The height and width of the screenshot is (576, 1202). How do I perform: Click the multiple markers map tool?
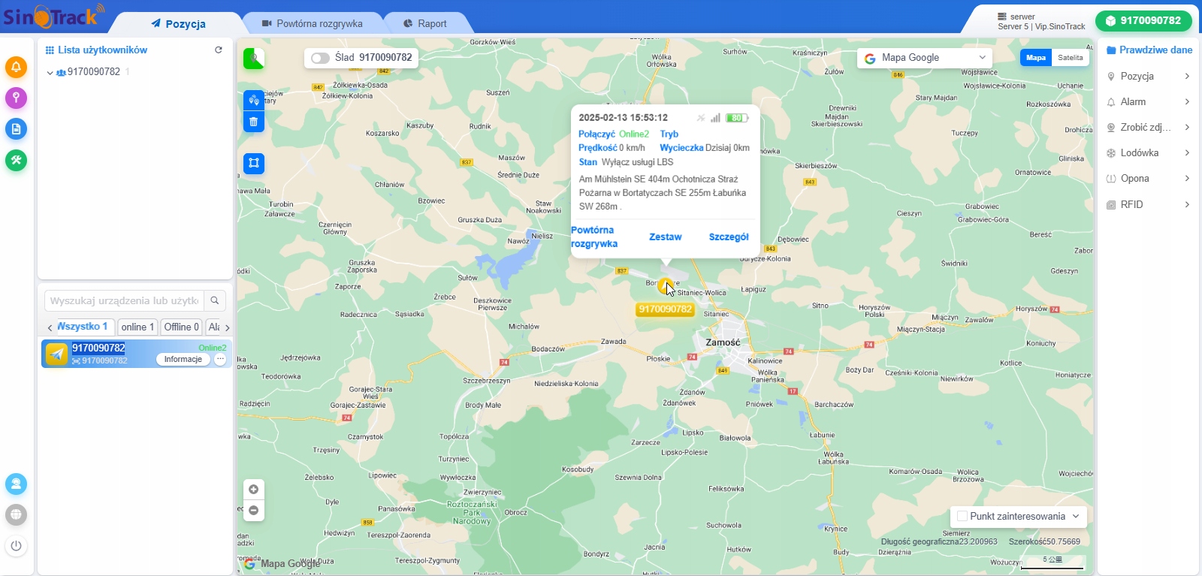click(254, 100)
